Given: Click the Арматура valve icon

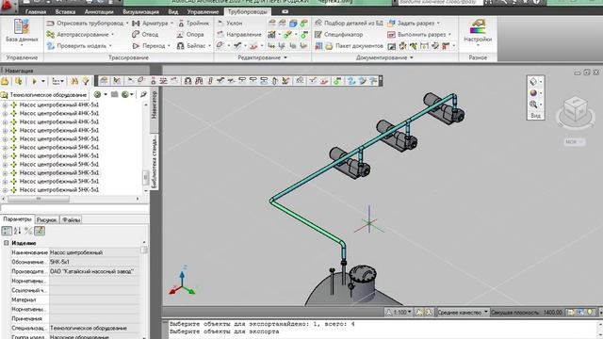Looking at the screenshot, I should click(x=136, y=23).
